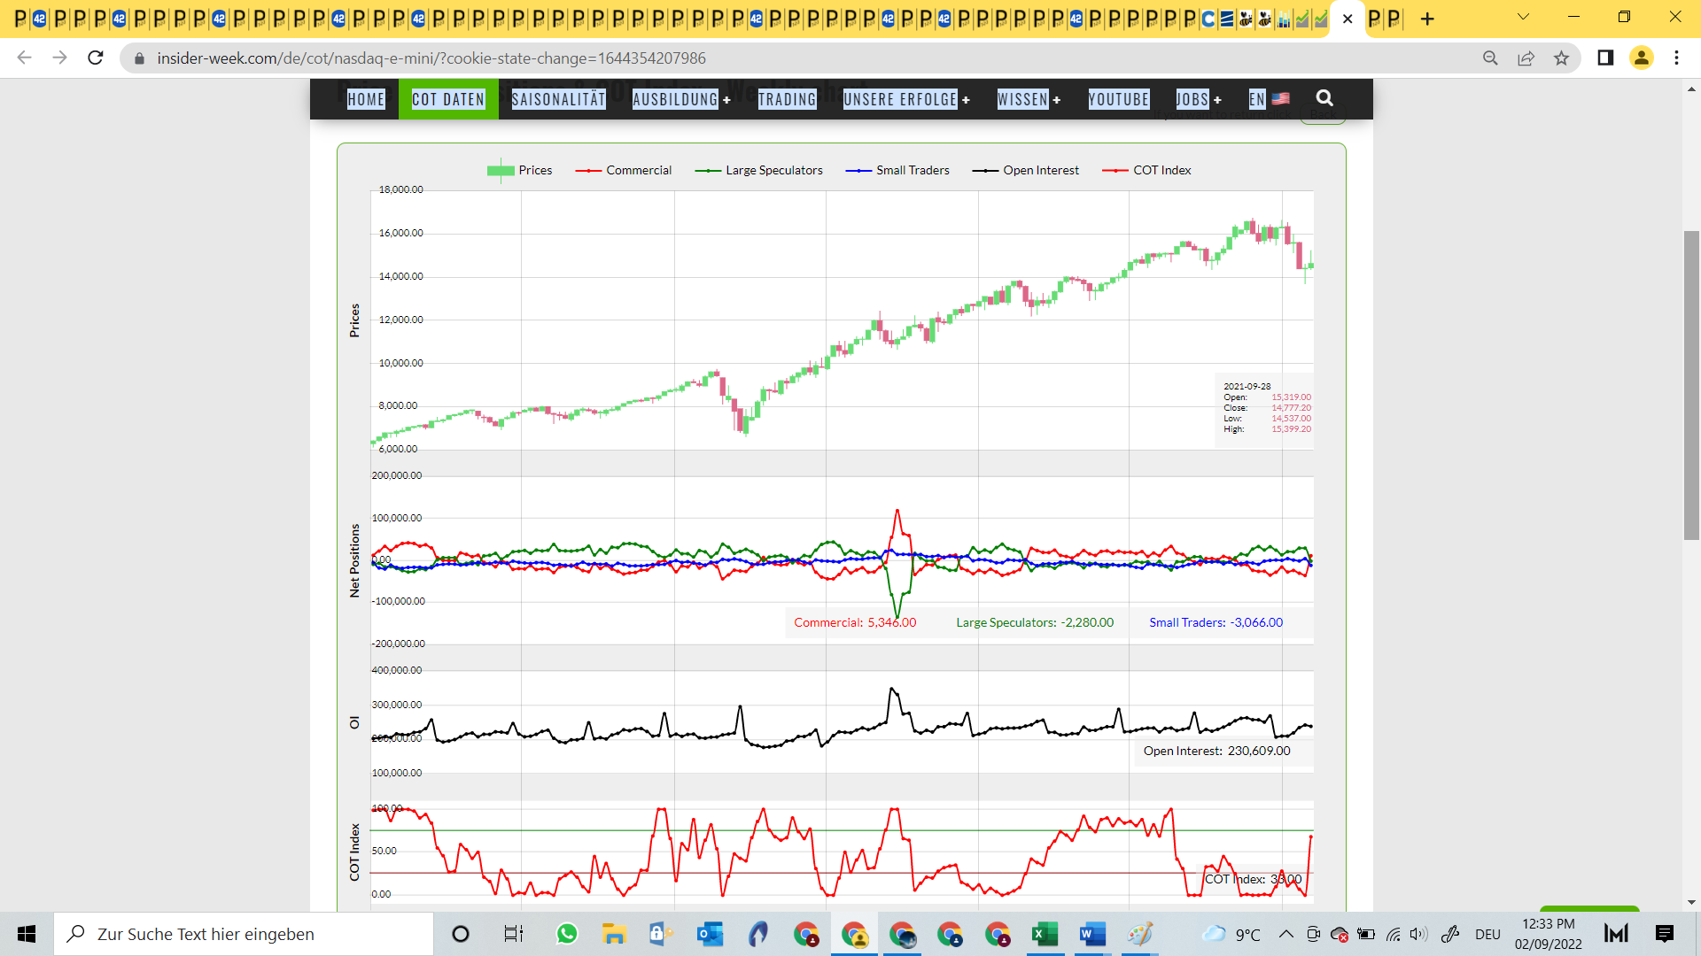Open Excel from the taskbar

1045,934
